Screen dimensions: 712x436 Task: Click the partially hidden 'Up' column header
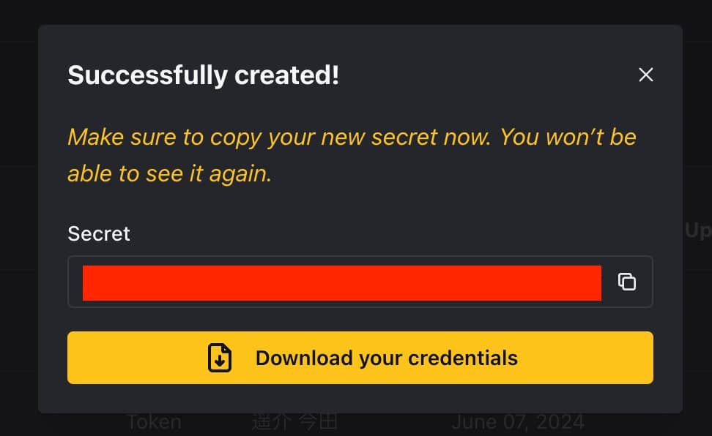[698, 230]
